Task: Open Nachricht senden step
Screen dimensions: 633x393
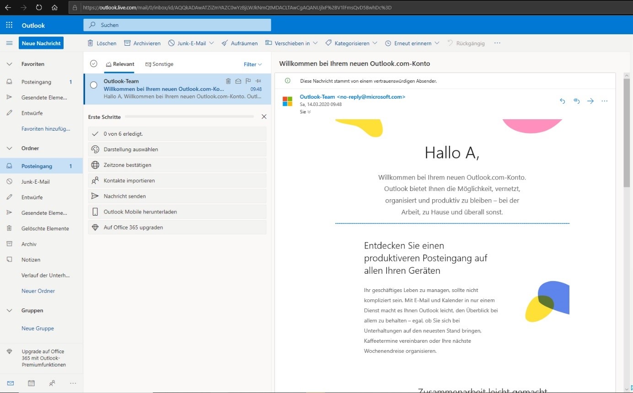Action: 177,196
